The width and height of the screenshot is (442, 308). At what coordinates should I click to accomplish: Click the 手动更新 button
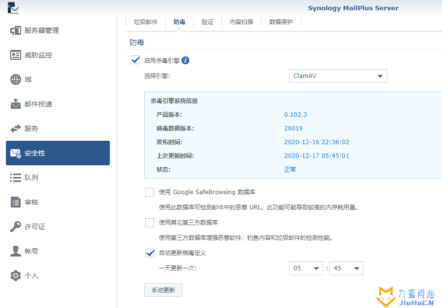[x=163, y=290]
